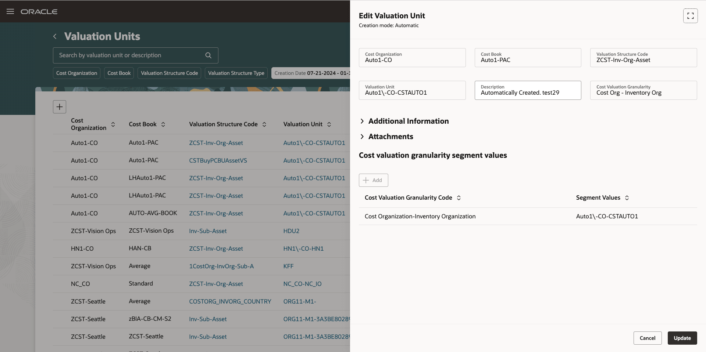Click the Creation Date filter chip
The image size is (706, 352).
311,73
